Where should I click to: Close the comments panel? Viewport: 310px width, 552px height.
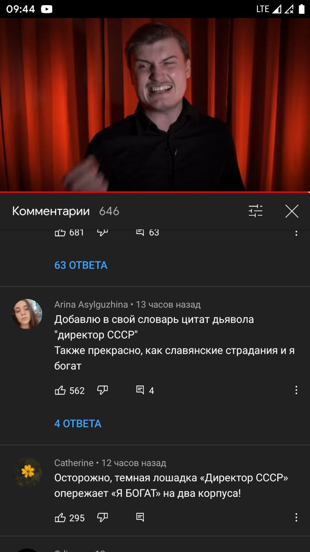click(x=292, y=211)
